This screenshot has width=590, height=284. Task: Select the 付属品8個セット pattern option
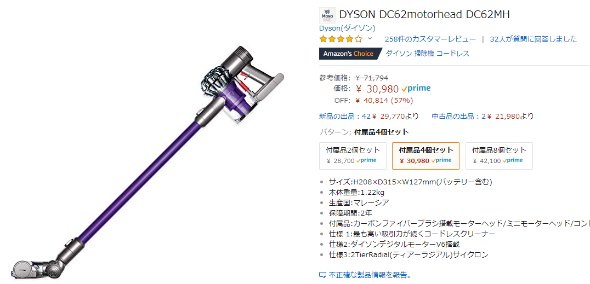499,155
